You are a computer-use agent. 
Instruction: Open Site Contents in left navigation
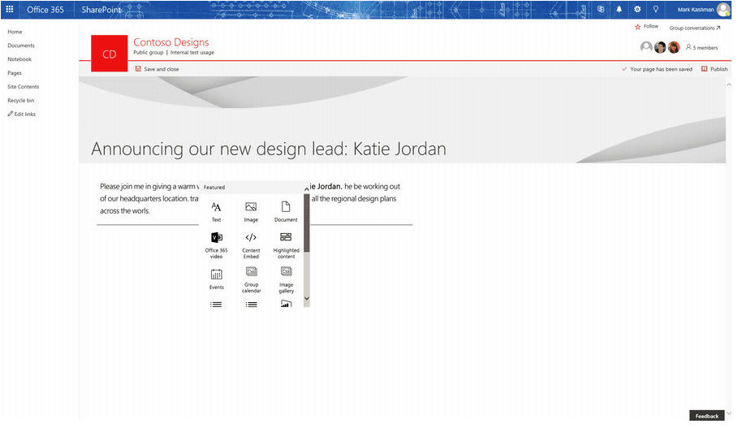pyautogui.click(x=23, y=86)
